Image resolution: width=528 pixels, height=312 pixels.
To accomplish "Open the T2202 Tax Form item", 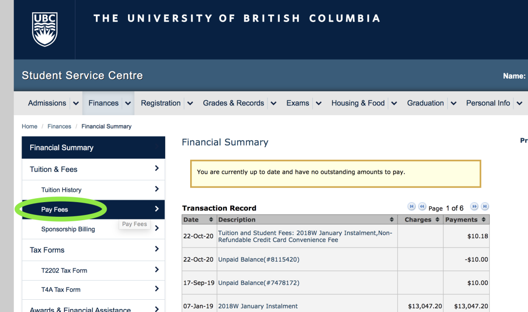I will tap(64, 270).
